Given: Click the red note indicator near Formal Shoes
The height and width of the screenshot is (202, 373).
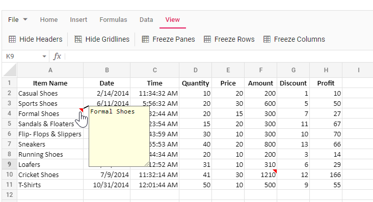Looking at the screenshot, I should click(82, 110).
